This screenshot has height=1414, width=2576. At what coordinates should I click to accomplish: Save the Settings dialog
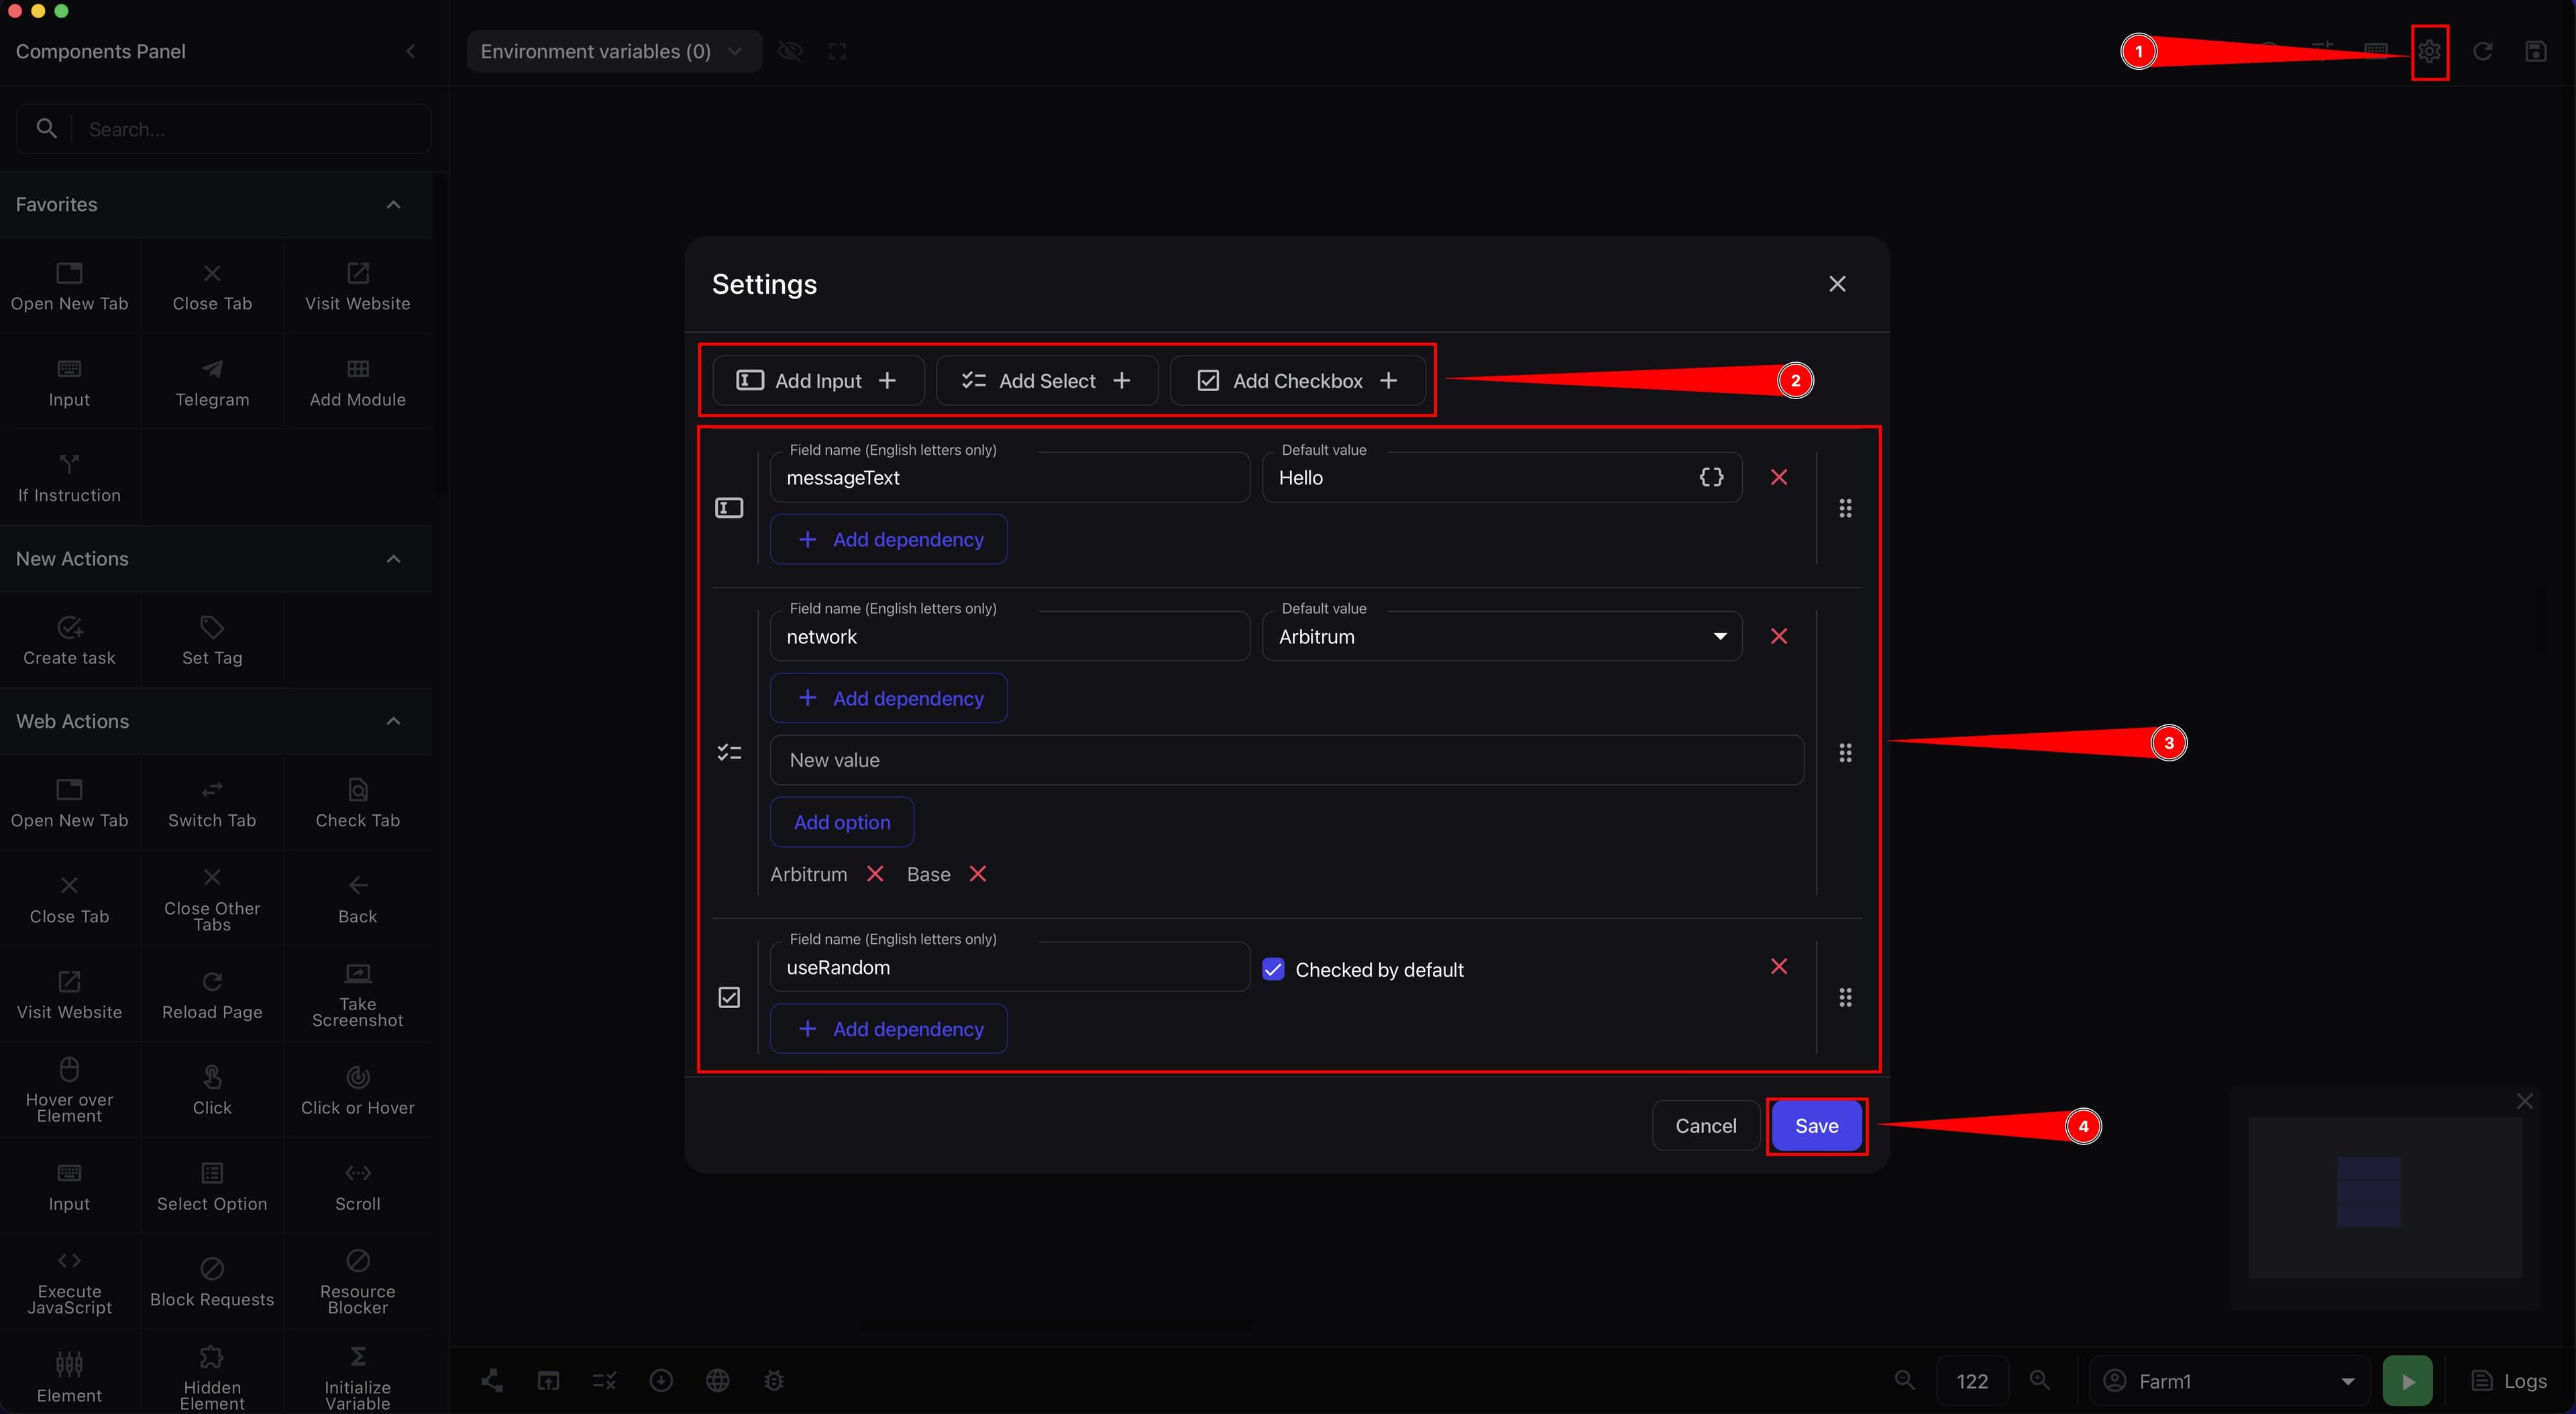coord(1816,1126)
